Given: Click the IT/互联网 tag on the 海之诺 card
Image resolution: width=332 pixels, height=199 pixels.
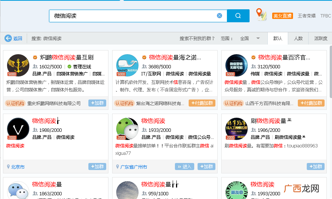Looking at the screenshot, I should 151,74.
